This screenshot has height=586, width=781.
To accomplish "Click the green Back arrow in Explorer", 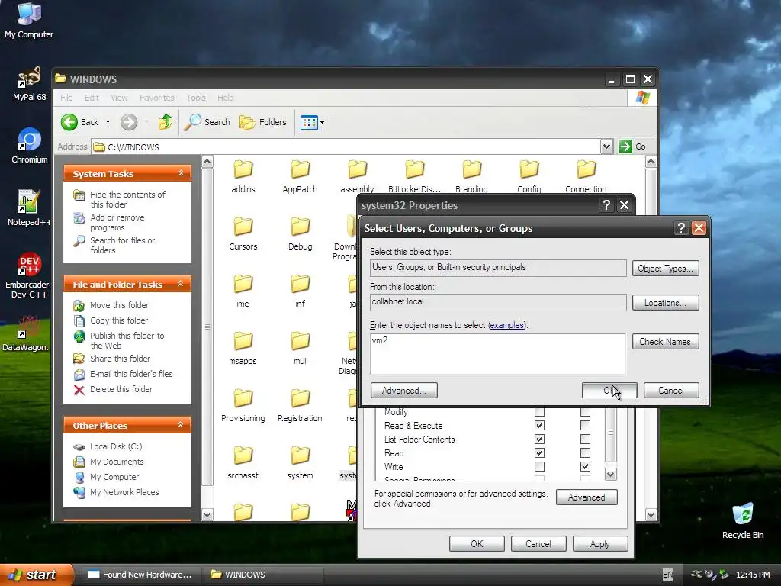I will (69, 122).
